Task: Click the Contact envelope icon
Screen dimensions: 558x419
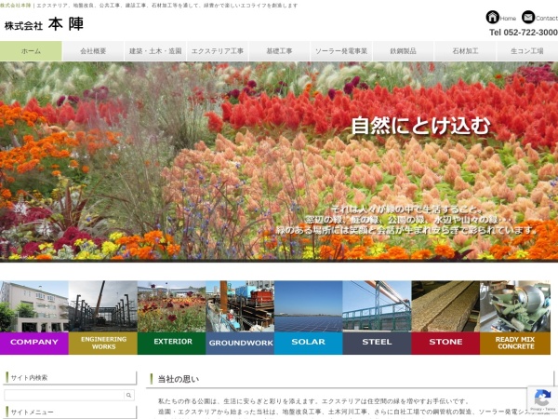Action: pos(528,17)
